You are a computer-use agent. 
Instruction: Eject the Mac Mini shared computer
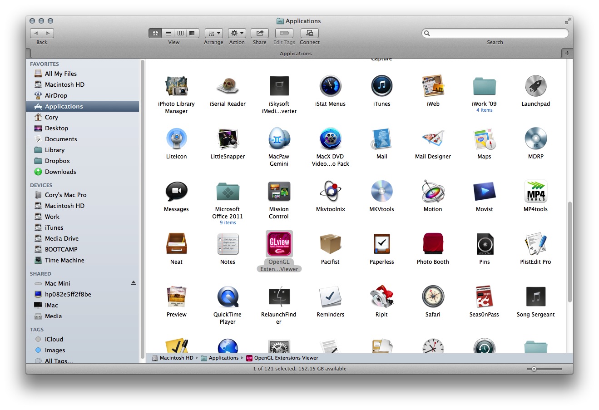coord(134,283)
